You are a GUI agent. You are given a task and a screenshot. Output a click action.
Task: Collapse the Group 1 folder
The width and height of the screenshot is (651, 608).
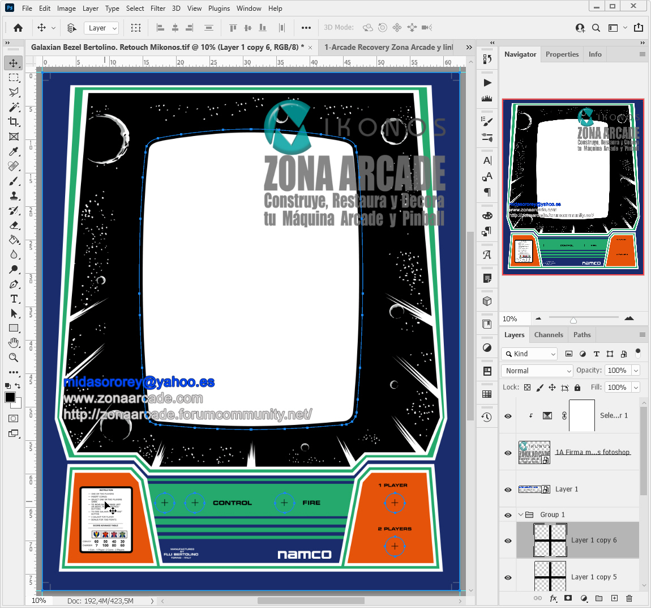521,515
